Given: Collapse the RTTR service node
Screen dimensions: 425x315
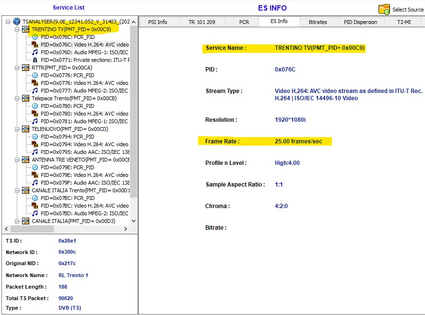Looking at the screenshot, I should (x=17, y=68).
